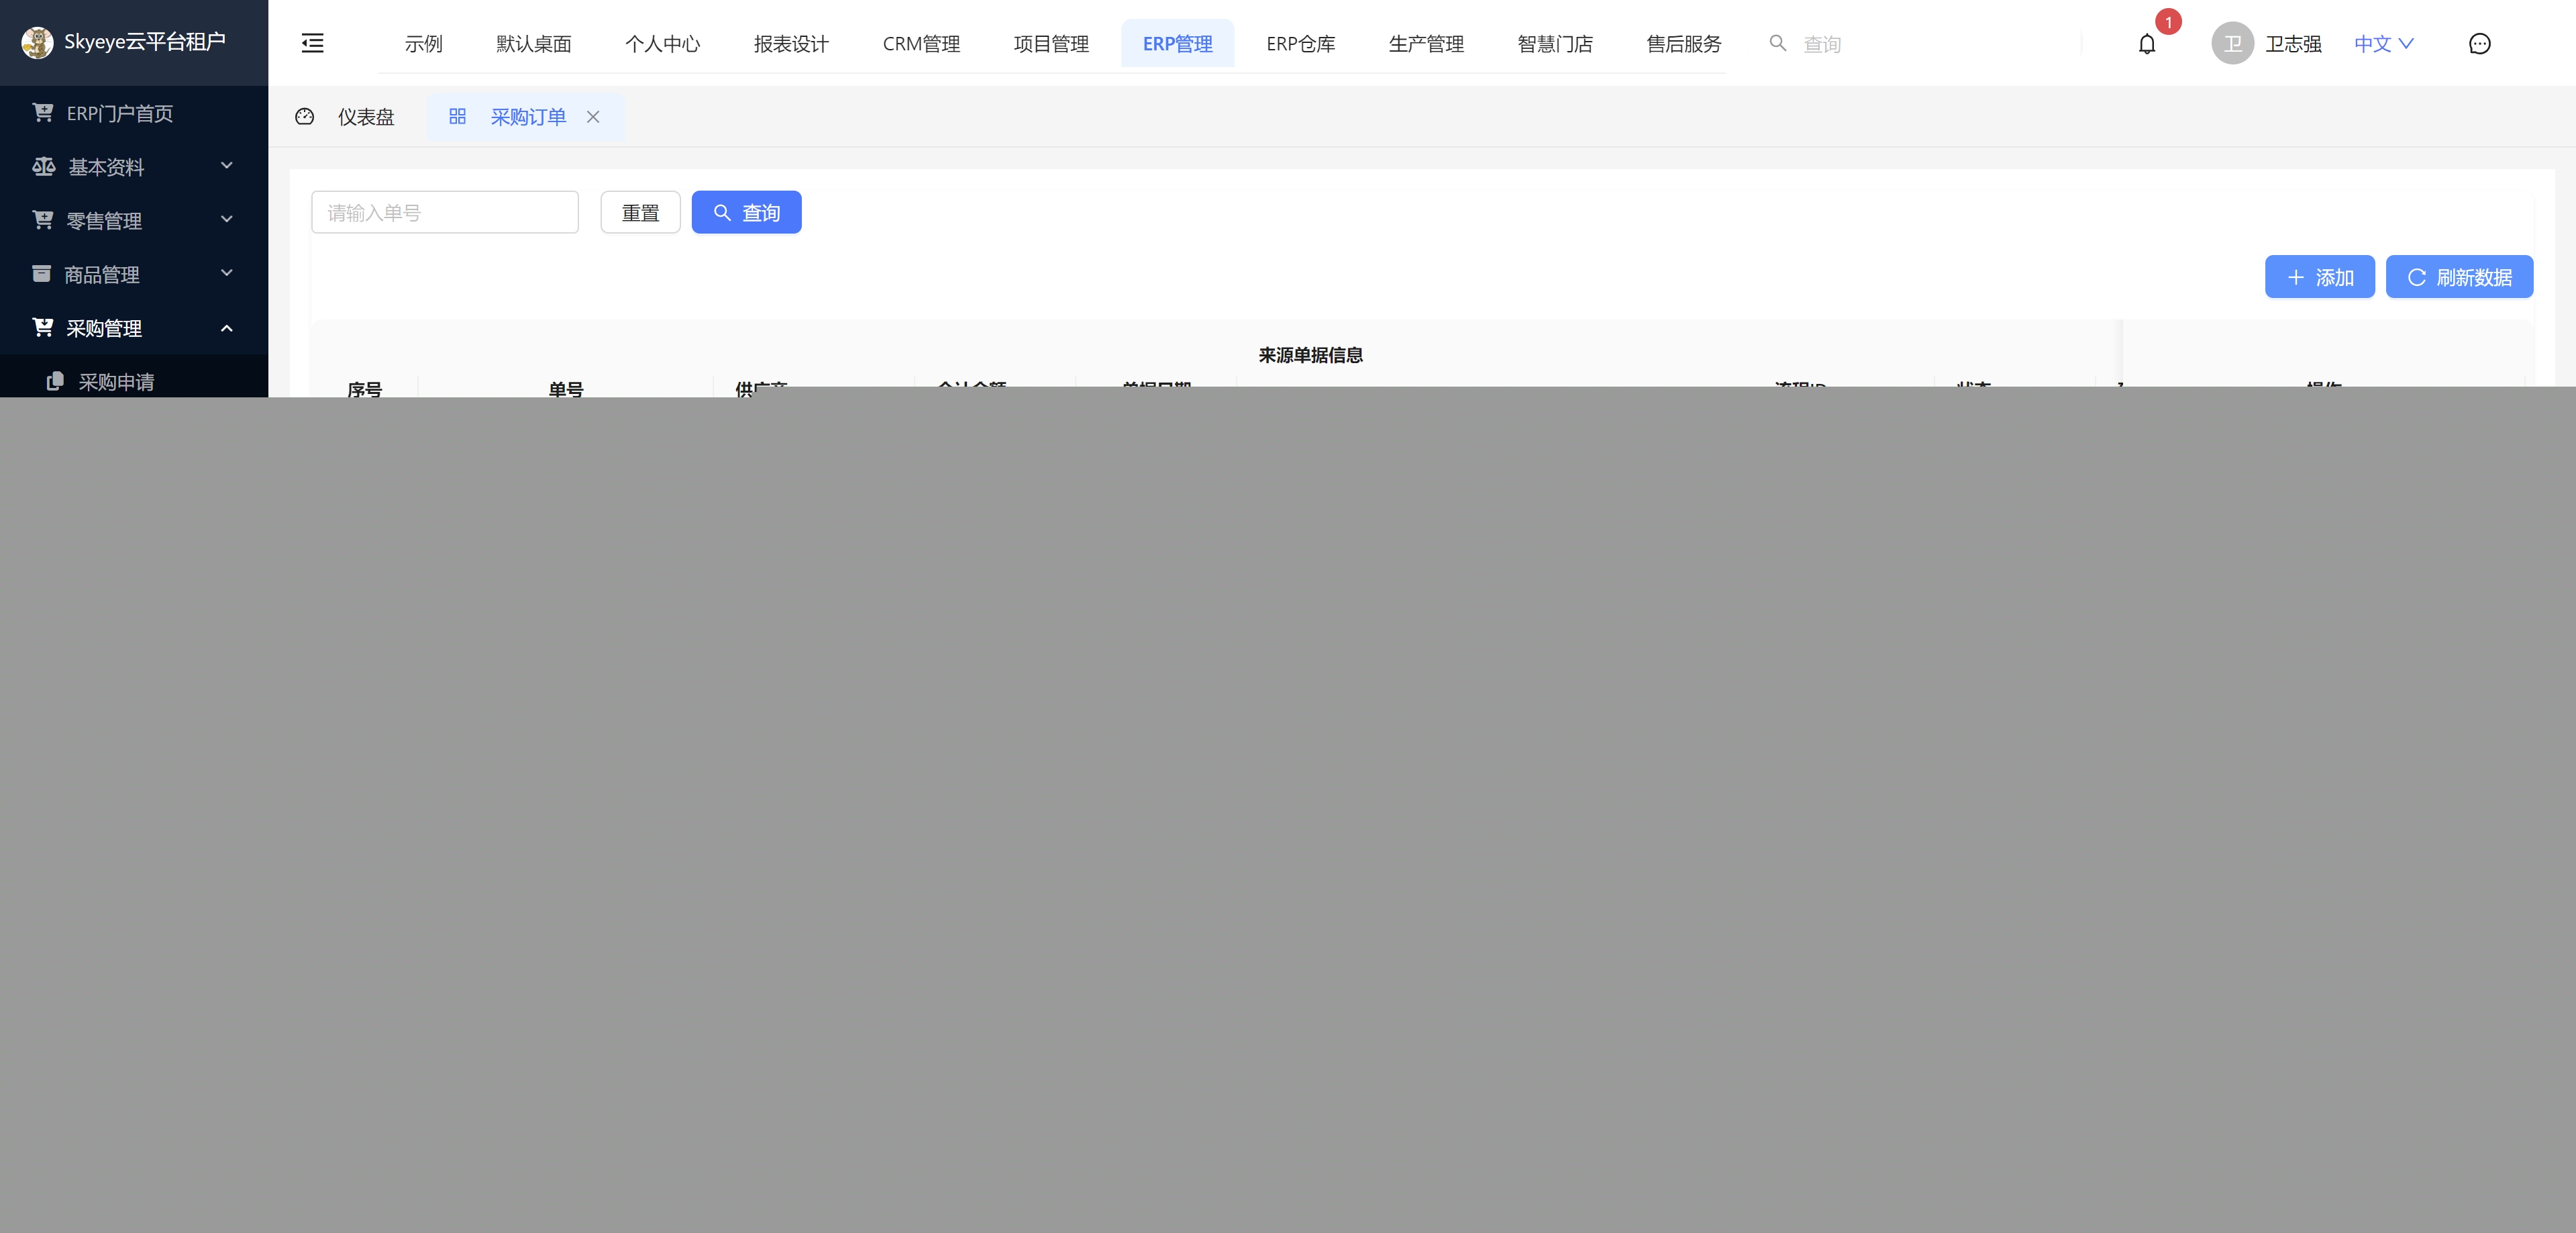Click the Skyeye platform logo
The width and height of the screenshot is (2576, 1233).
37,42
